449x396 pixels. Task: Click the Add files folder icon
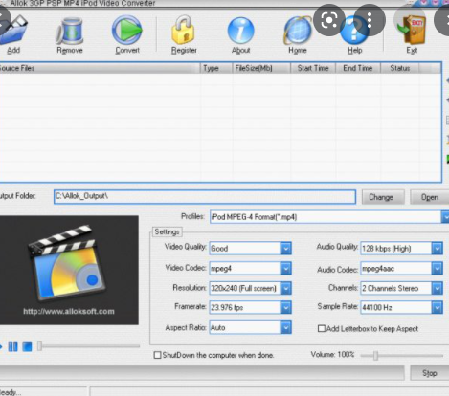(13, 31)
